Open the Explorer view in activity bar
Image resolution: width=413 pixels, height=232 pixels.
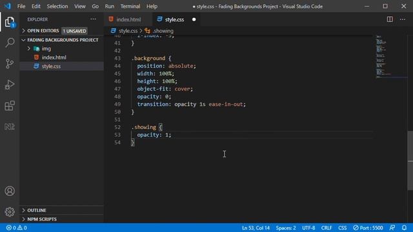[x=10, y=22]
